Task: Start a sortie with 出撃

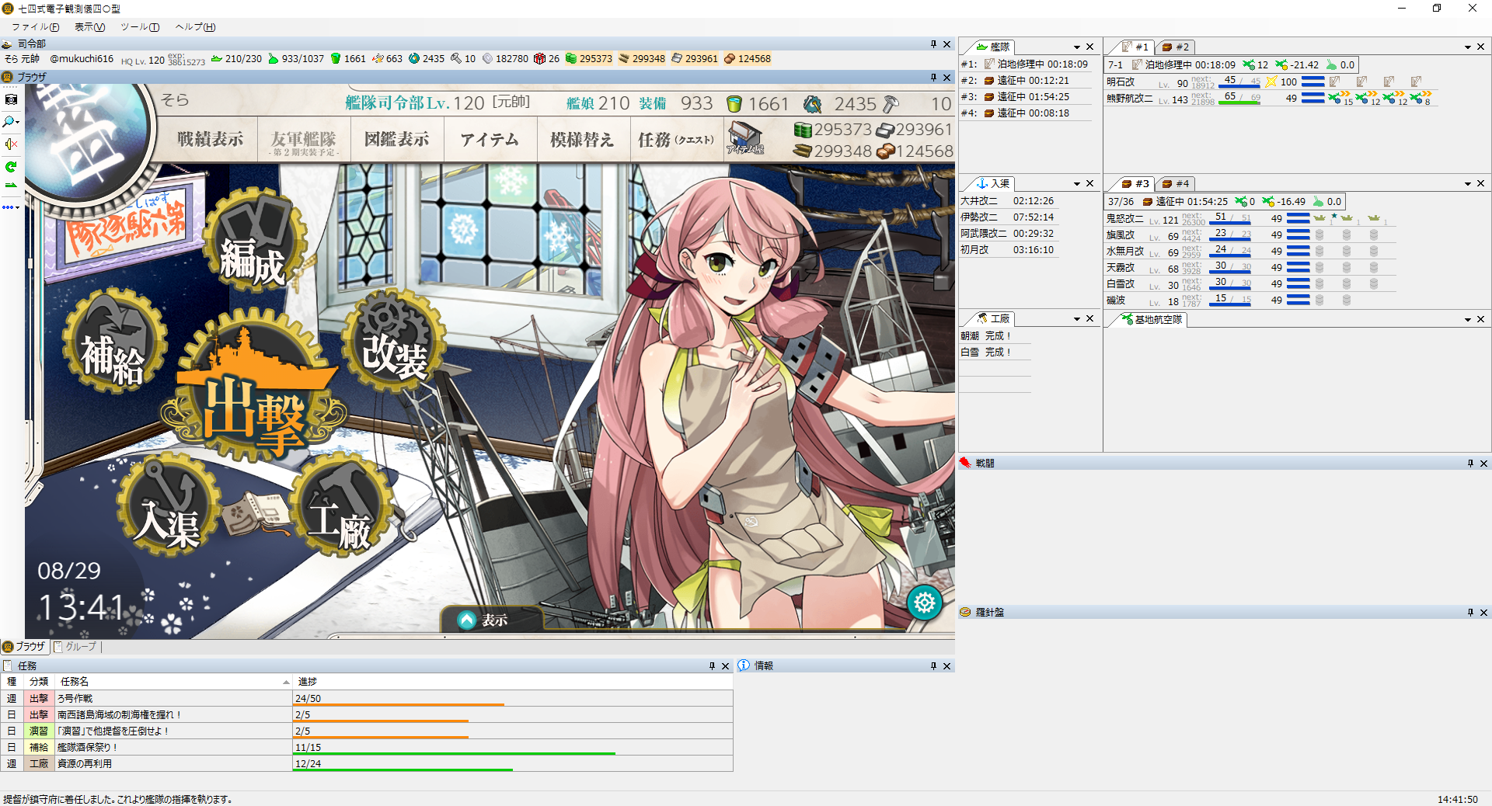Action: click(254, 388)
